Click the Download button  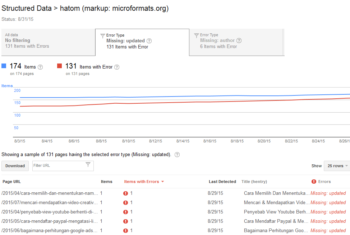[15, 166]
